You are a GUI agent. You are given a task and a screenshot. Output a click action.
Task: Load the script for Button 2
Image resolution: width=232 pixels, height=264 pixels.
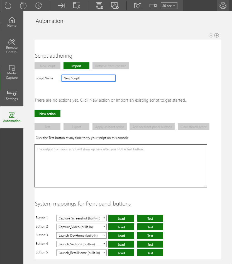coord(121,227)
